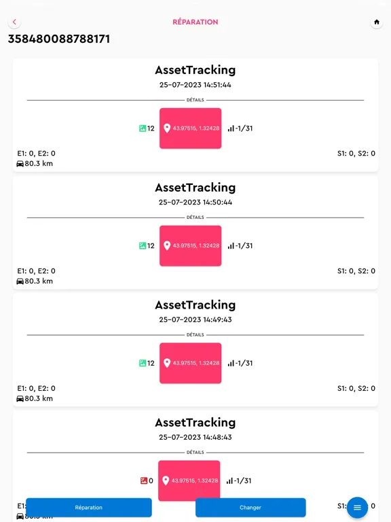Click green image icon in 14:50:44 card
391x522 pixels.
(143, 245)
